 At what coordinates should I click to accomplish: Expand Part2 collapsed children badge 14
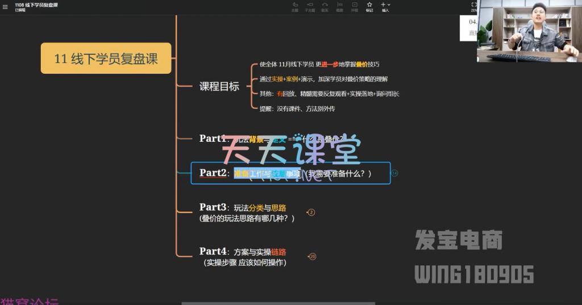click(x=394, y=173)
